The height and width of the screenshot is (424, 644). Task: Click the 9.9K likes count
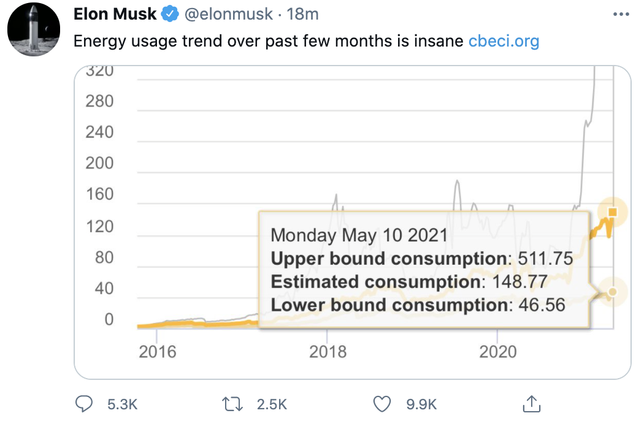tap(421, 404)
